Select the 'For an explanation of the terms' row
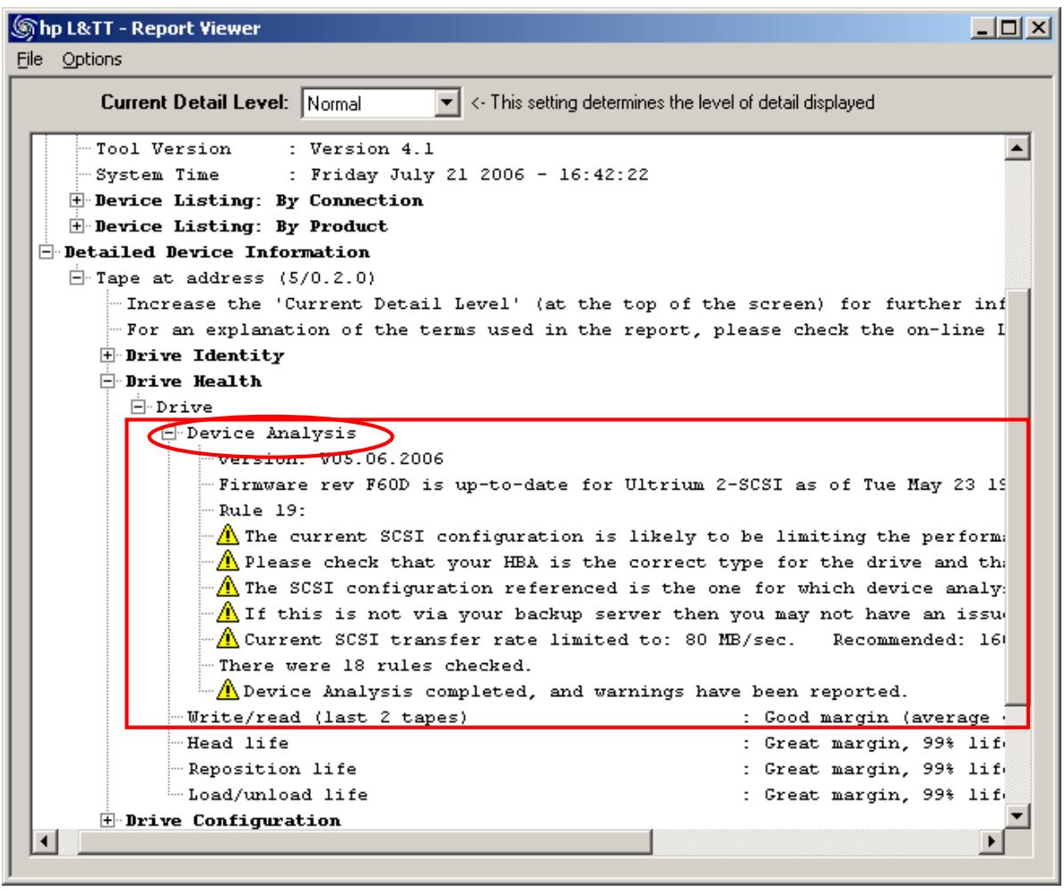 point(565,329)
